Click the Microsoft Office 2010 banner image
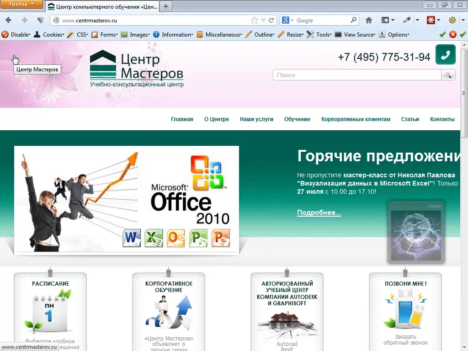468x351 pixels. (x=127, y=200)
